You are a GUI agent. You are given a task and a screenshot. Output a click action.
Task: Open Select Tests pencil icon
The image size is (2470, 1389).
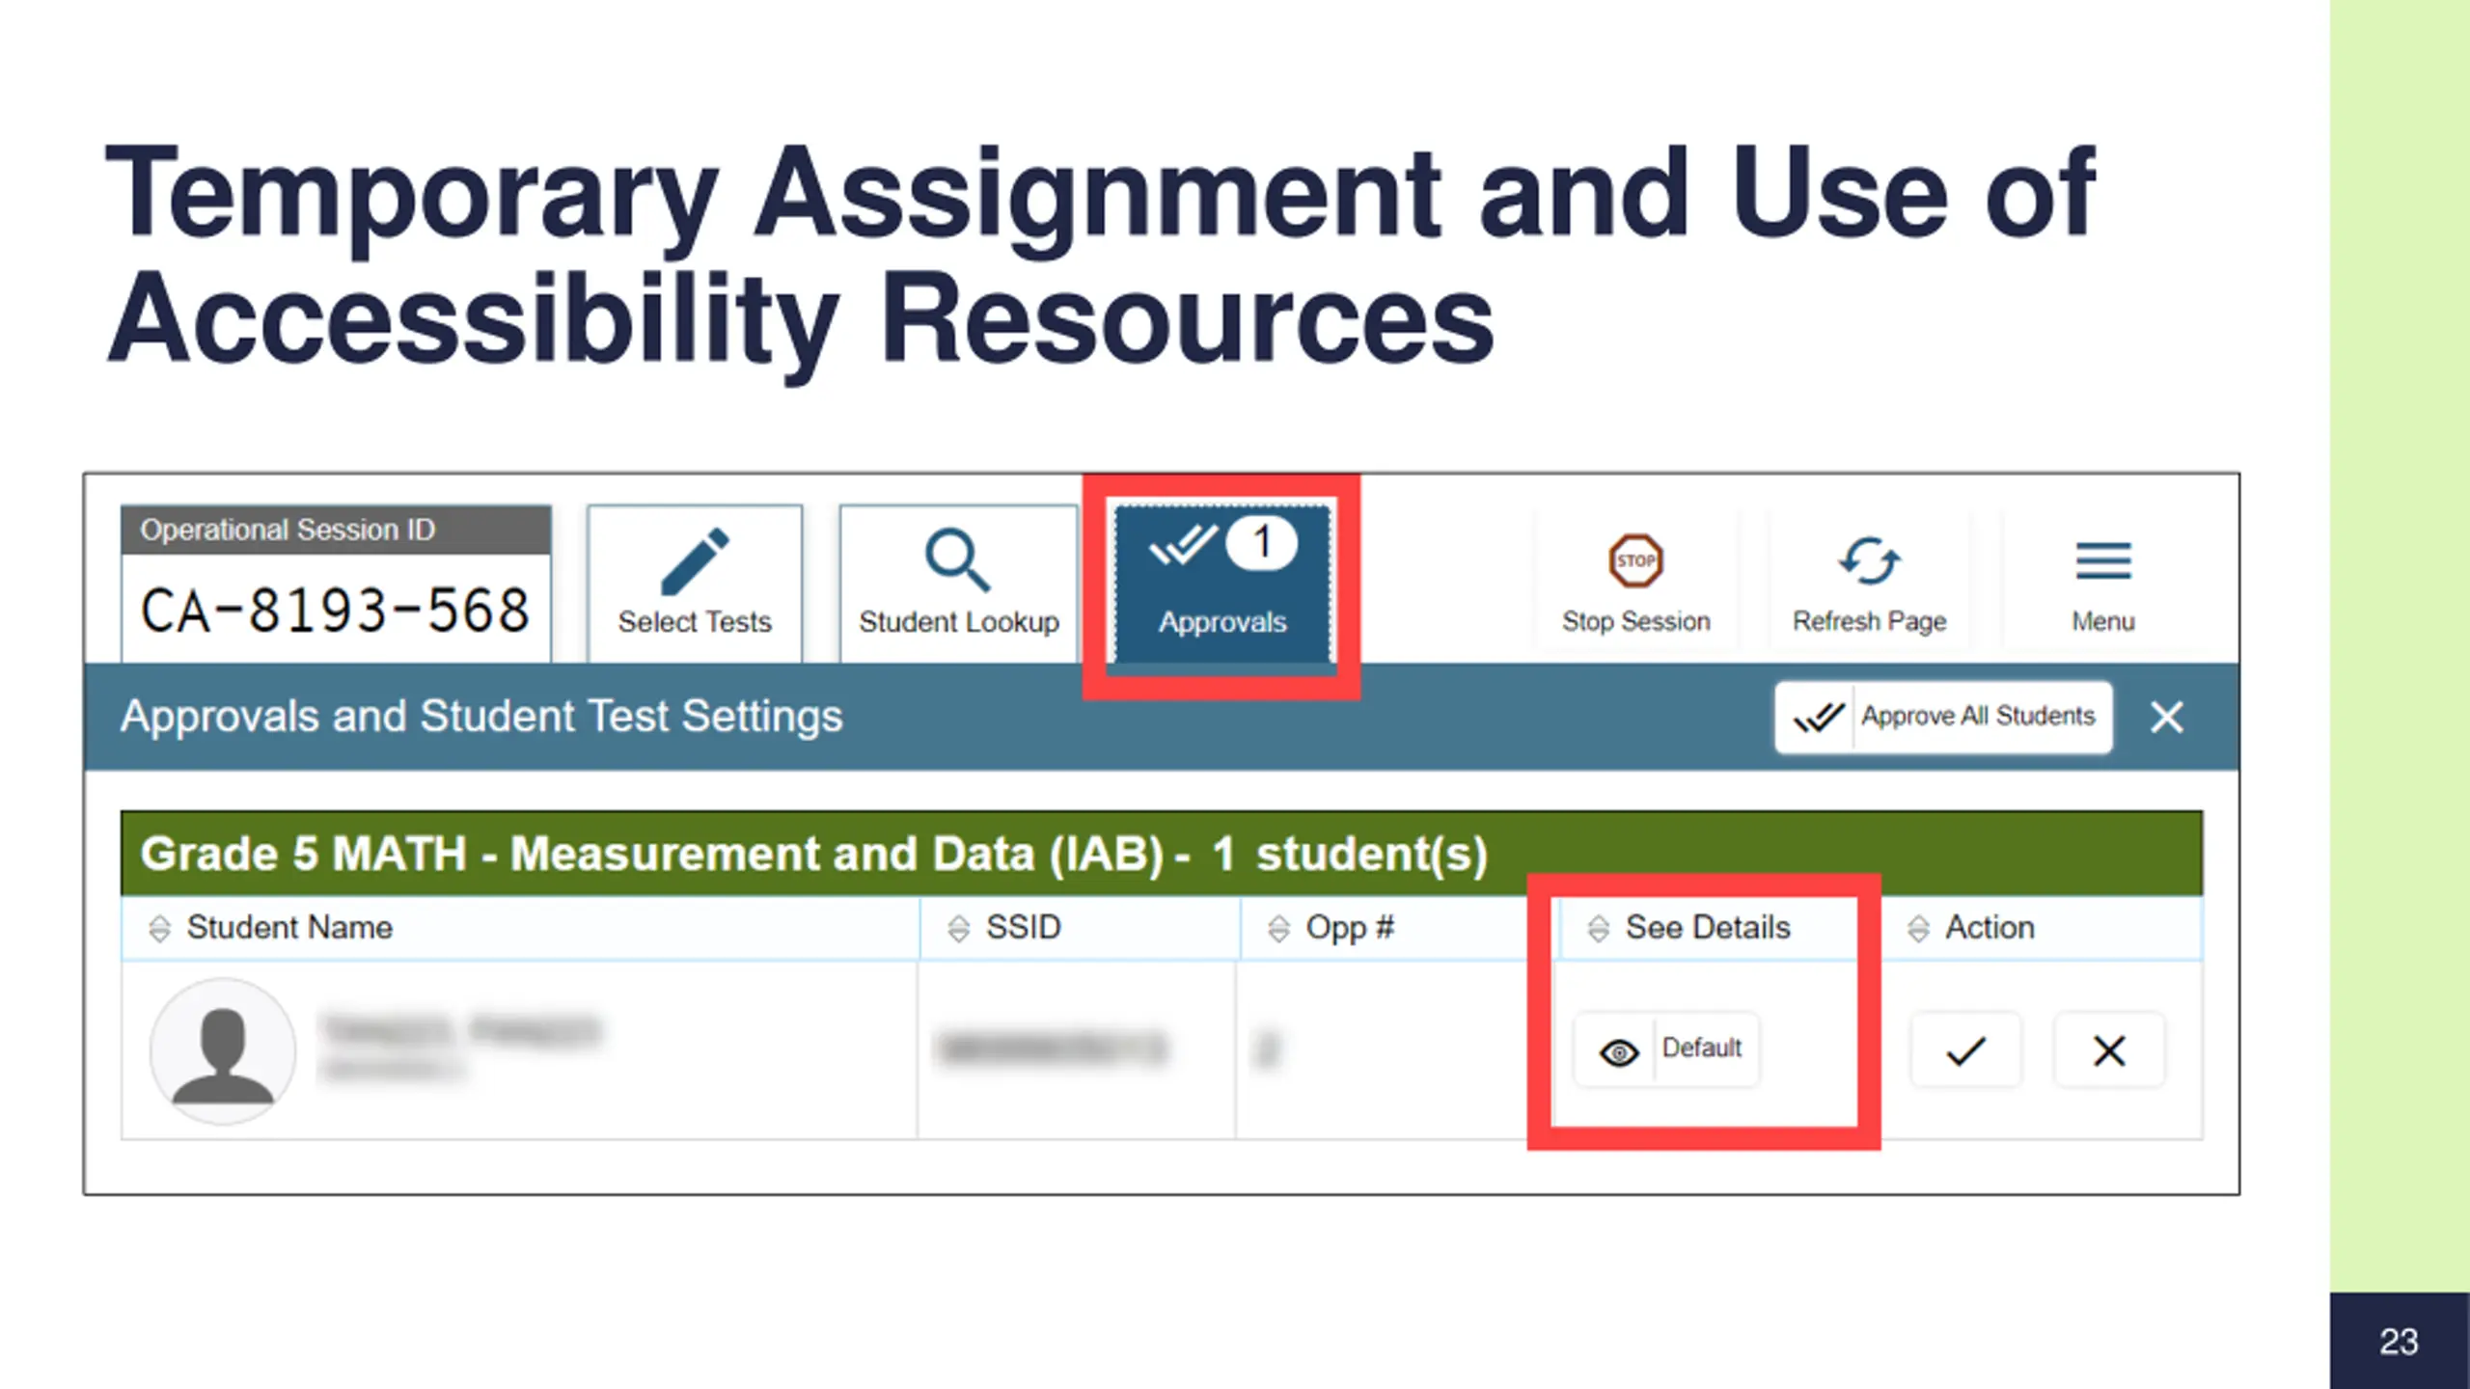point(695,560)
